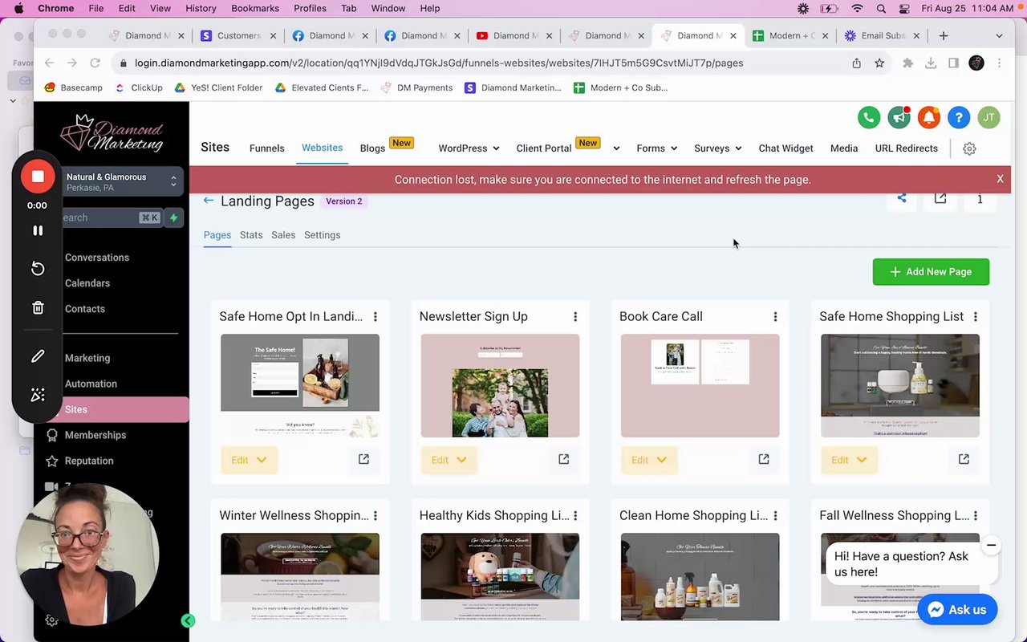Open the Ask us chat button
The image size is (1027, 642).
point(957,610)
